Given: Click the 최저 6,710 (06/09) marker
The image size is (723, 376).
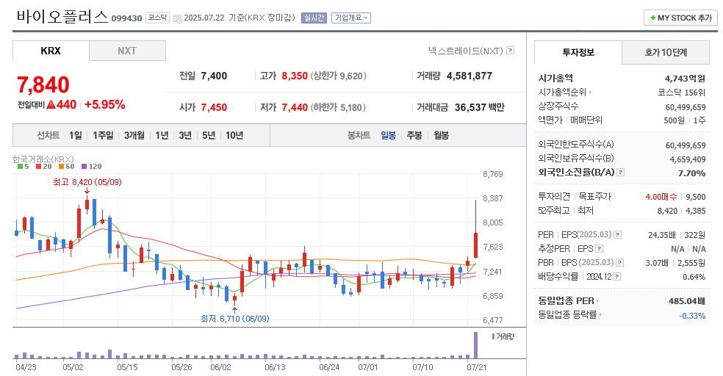Looking at the screenshot, I should point(234,319).
